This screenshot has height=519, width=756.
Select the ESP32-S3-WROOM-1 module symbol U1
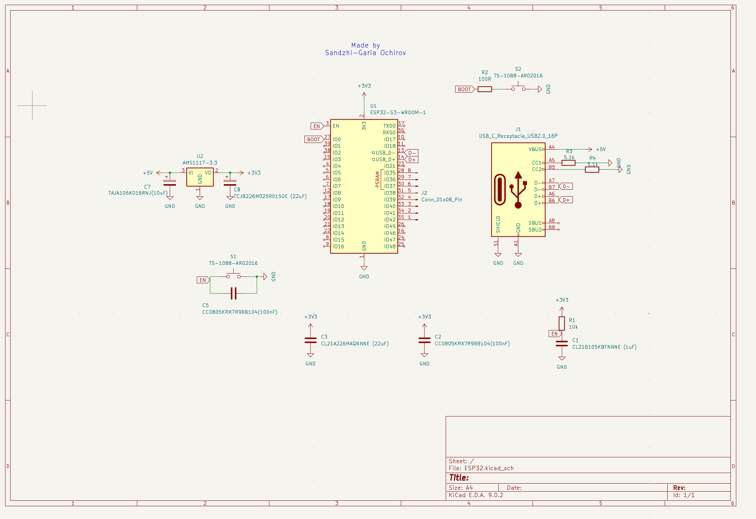364,186
